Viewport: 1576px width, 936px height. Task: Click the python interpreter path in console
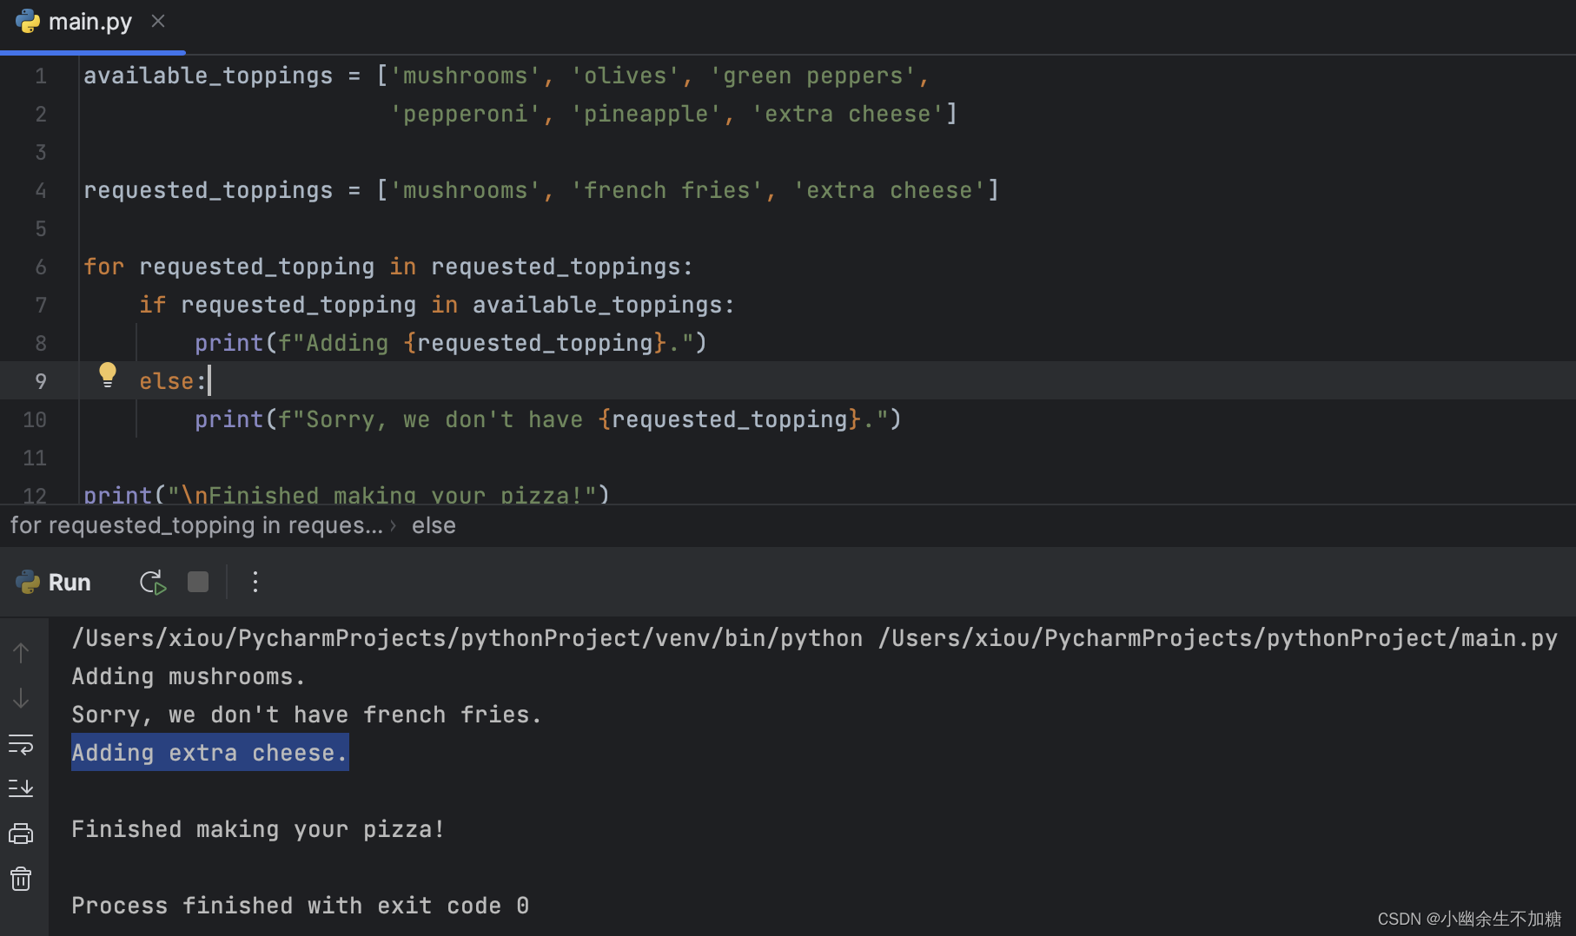pyautogui.click(x=467, y=639)
